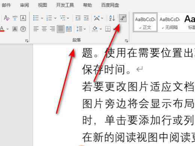
Task: Apply multilevel list
Action: pos(63,18)
